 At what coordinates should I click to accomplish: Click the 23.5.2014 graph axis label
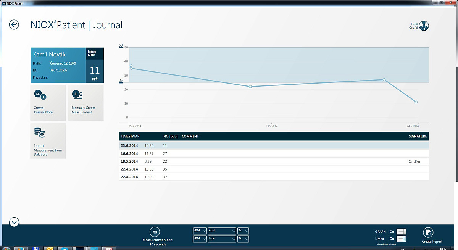pyautogui.click(x=272, y=126)
